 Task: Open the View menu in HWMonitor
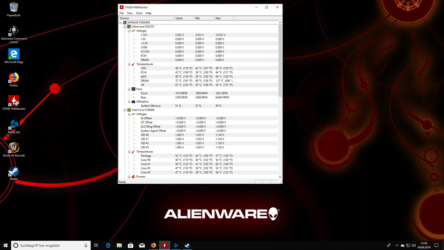coord(130,13)
